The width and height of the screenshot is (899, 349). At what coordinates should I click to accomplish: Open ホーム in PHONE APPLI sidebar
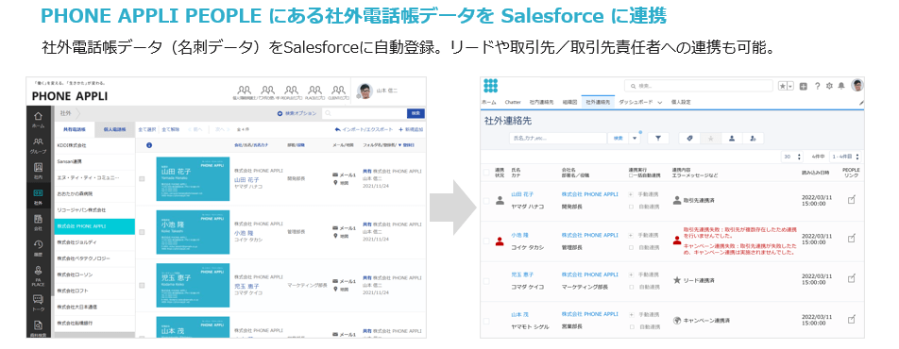click(38, 119)
